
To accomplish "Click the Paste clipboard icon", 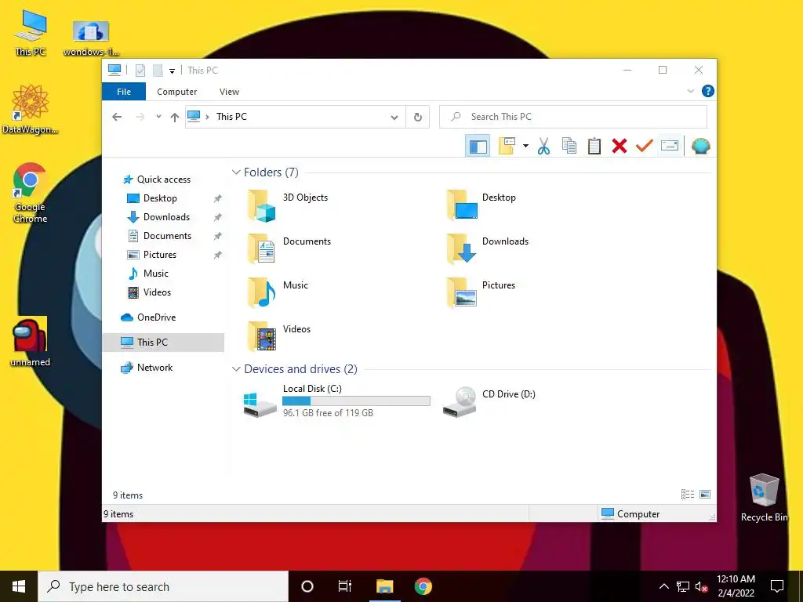I will pyautogui.click(x=594, y=147).
